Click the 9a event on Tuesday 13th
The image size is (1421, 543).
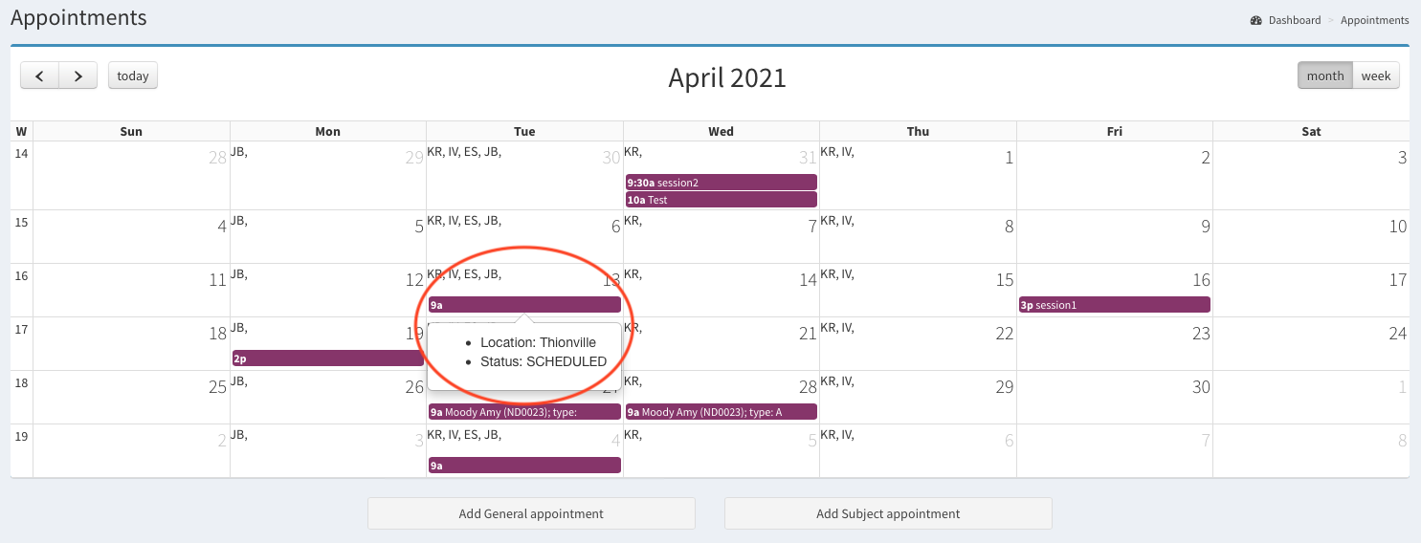(524, 305)
